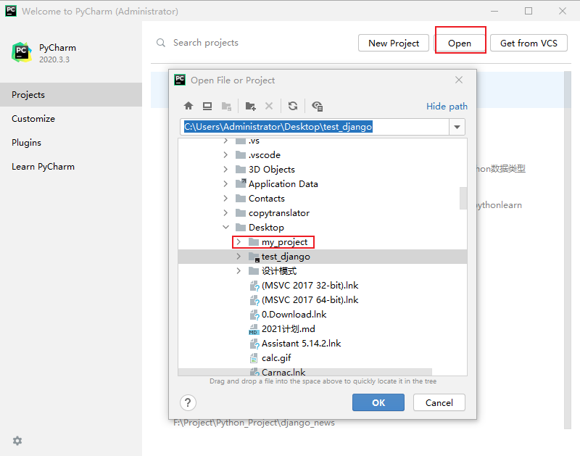
Task: Go to Home directory icon
Action: [x=188, y=106]
